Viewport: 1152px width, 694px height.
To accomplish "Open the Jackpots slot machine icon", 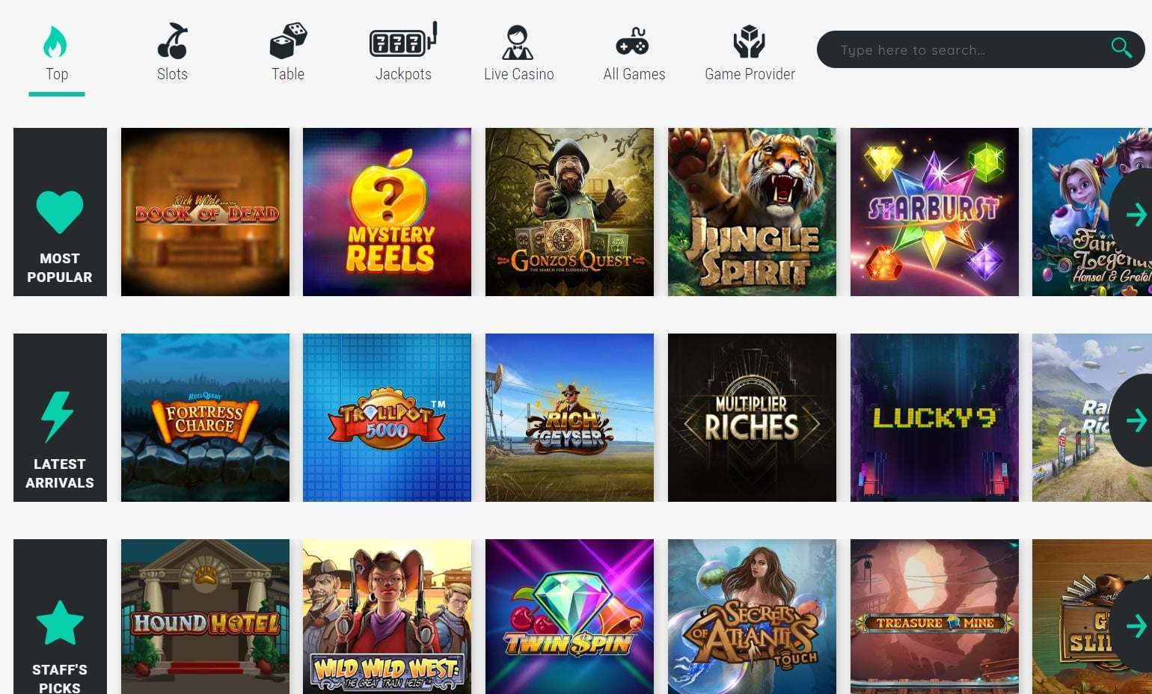I will tap(403, 41).
